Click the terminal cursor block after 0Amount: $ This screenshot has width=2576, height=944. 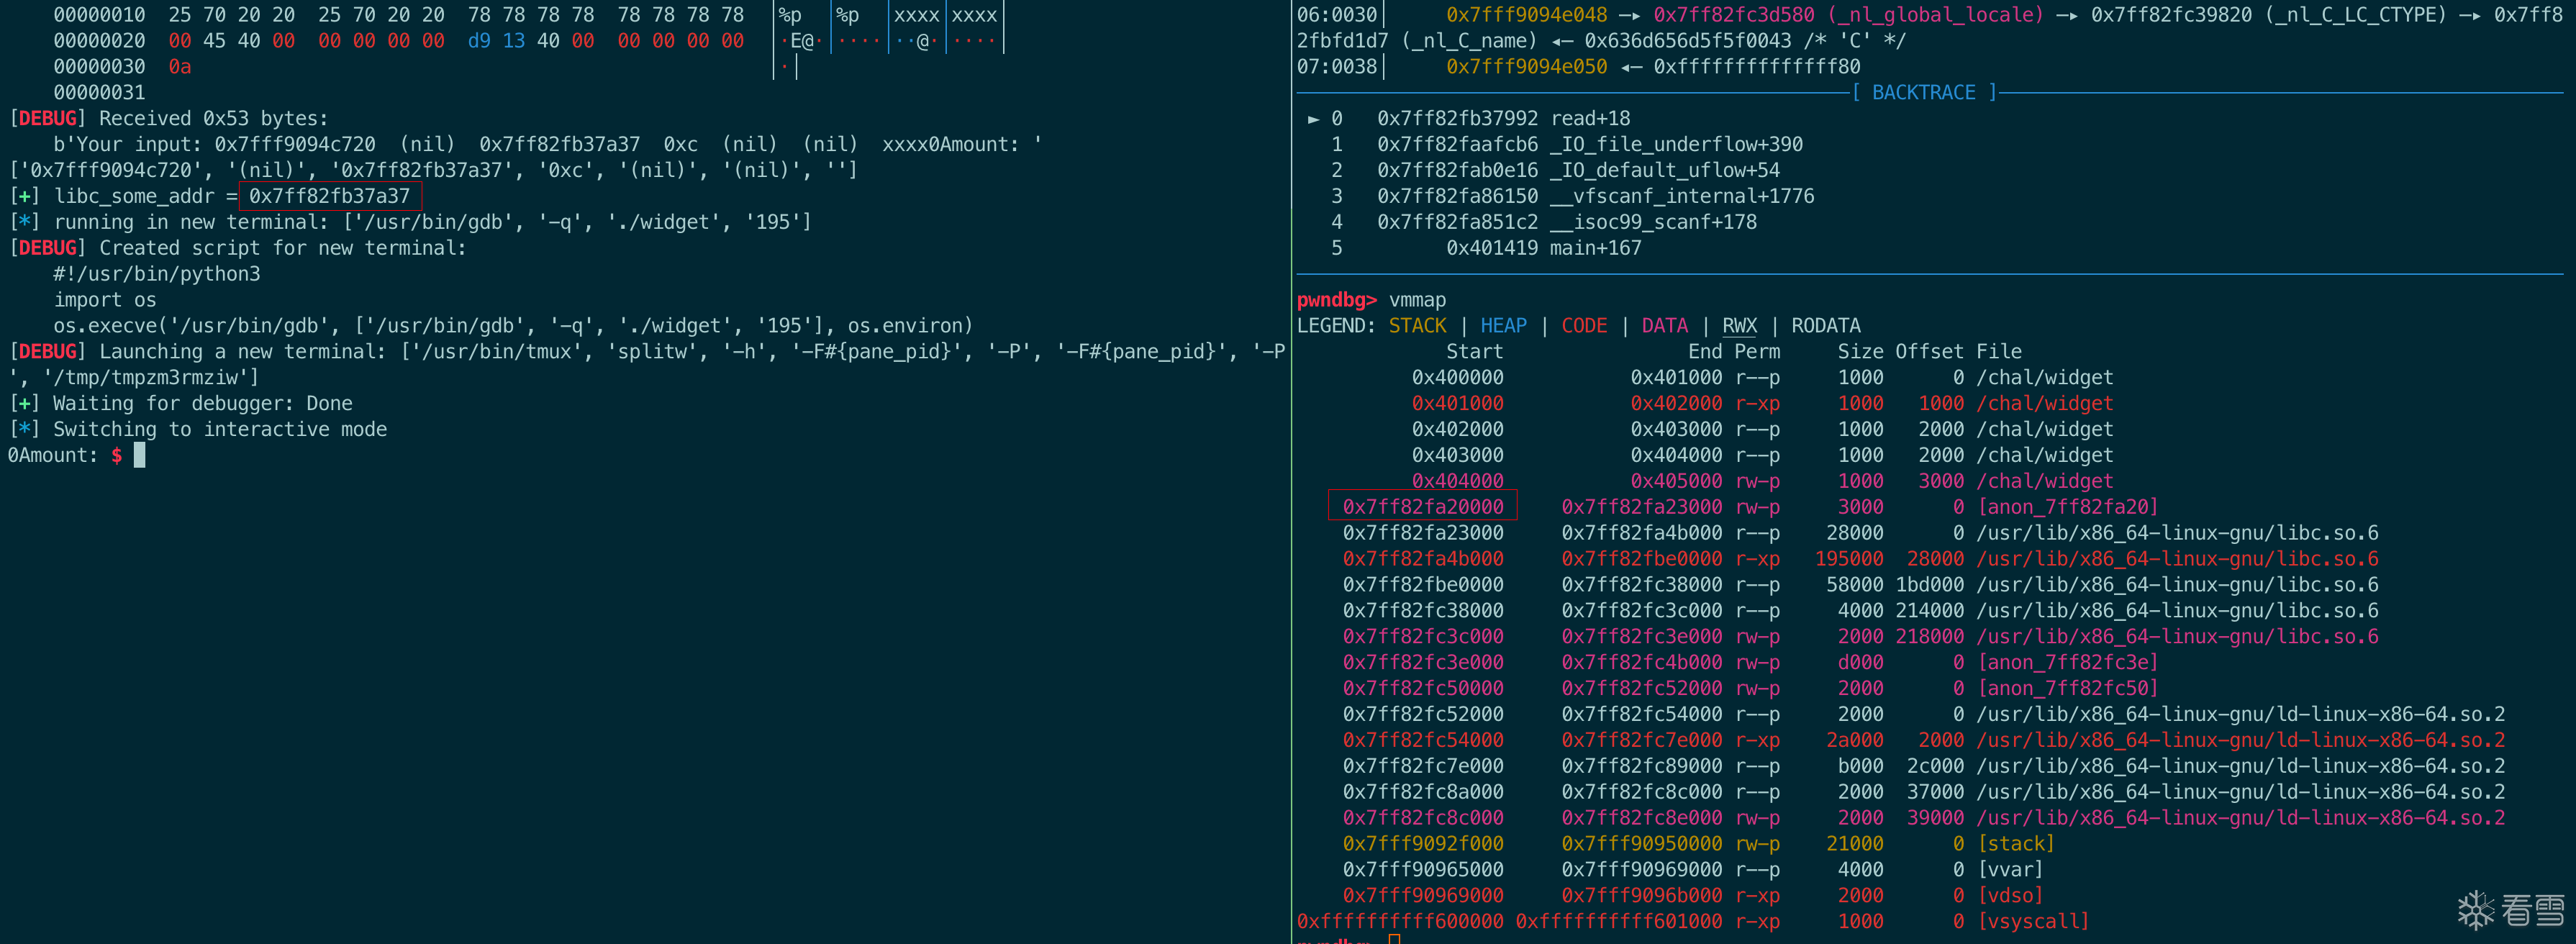140,455
